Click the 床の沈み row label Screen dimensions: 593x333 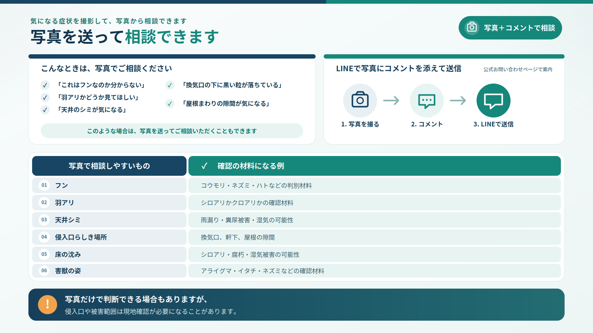[x=68, y=254]
